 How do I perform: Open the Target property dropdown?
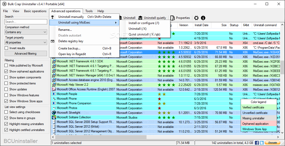point(26,42)
